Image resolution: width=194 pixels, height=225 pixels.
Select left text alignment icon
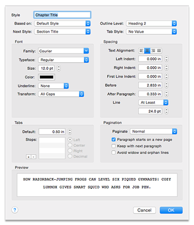pos(141,51)
